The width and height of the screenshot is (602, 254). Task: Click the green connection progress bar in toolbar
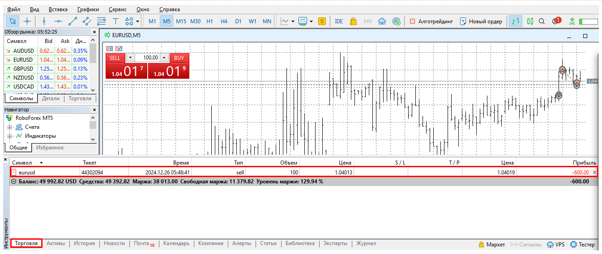click(x=588, y=21)
